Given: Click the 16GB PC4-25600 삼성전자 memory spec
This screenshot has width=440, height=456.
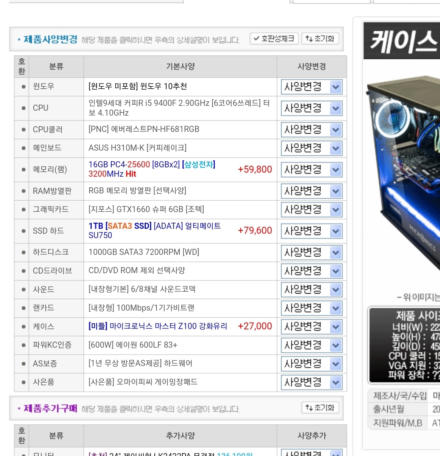Looking at the screenshot, I should [152, 169].
